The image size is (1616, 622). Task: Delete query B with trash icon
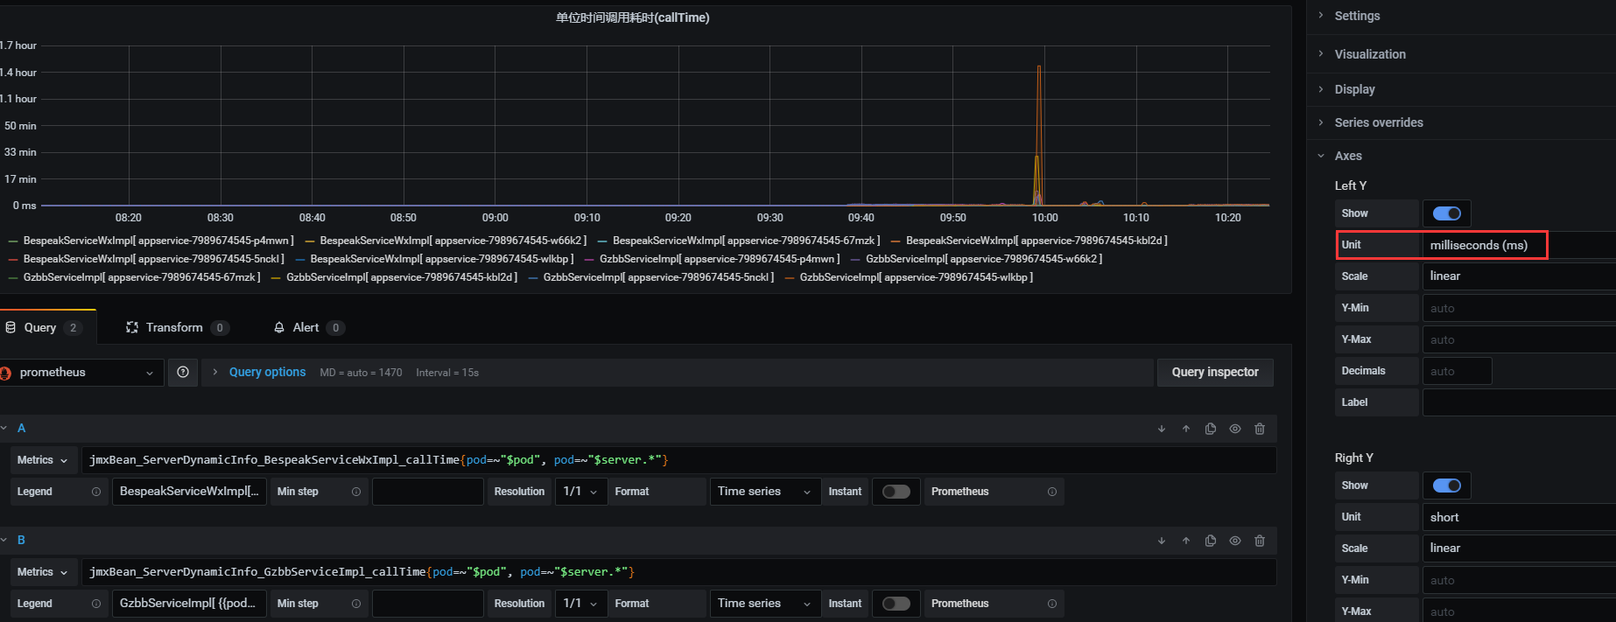(x=1260, y=541)
